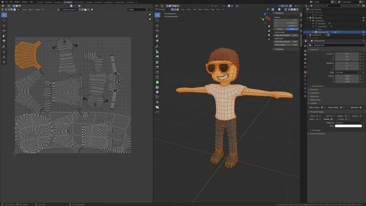Click the Scale Z field
The height and width of the screenshot is (206, 366).
click(x=347, y=81)
